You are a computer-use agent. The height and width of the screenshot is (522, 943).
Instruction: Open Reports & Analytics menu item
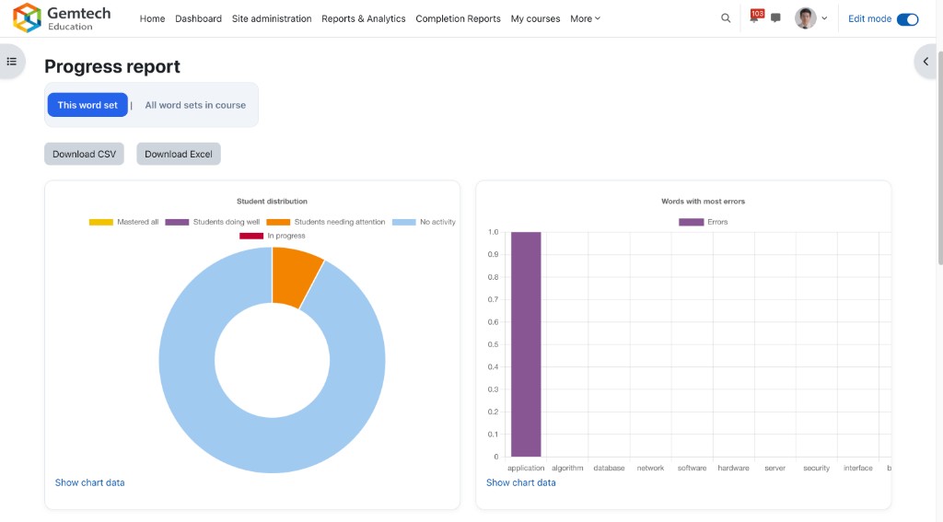pyautogui.click(x=363, y=18)
